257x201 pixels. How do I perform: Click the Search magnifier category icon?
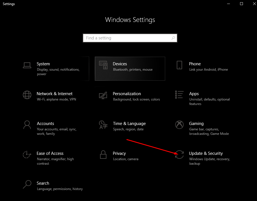(x=27, y=184)
